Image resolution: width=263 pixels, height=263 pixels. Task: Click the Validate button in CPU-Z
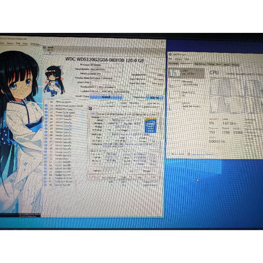[x=138, y=177]
